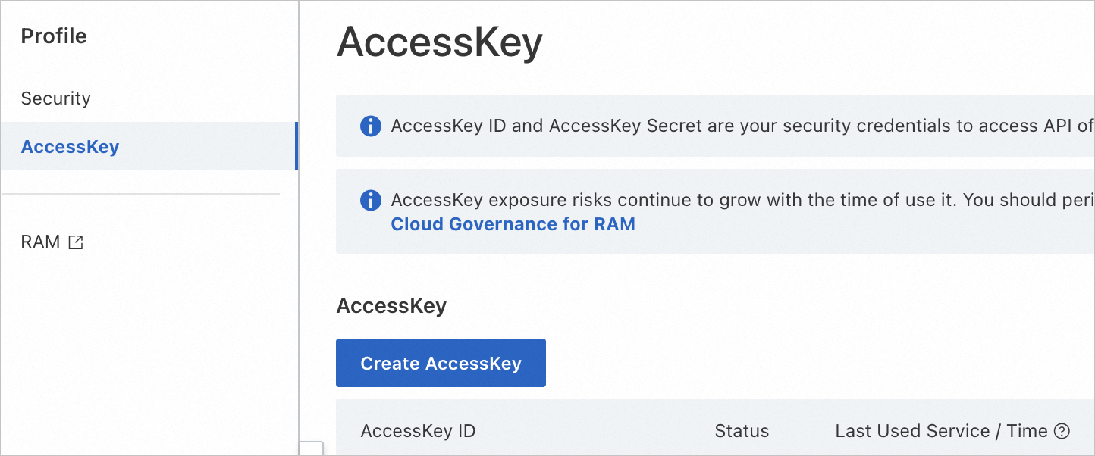The width and height of the screenshot is (1095, 456).
Task: Click the AccessKey ID column header
Action: point(418,432)
